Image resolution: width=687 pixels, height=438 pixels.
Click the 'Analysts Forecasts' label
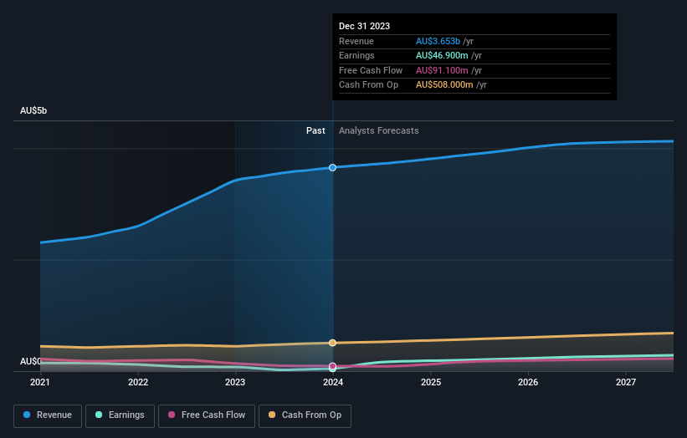tap(378, 130)
